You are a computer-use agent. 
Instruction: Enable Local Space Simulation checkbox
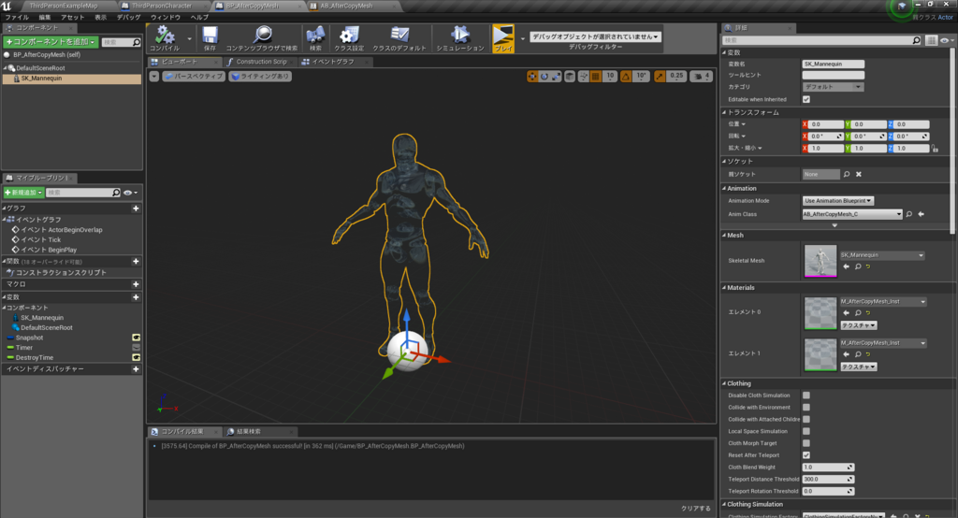pos(806,431)
